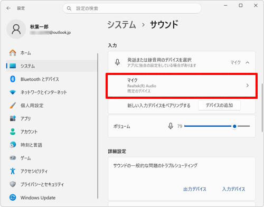
Task: Click the network Wi-Fi icon
Action: [13, 92]
